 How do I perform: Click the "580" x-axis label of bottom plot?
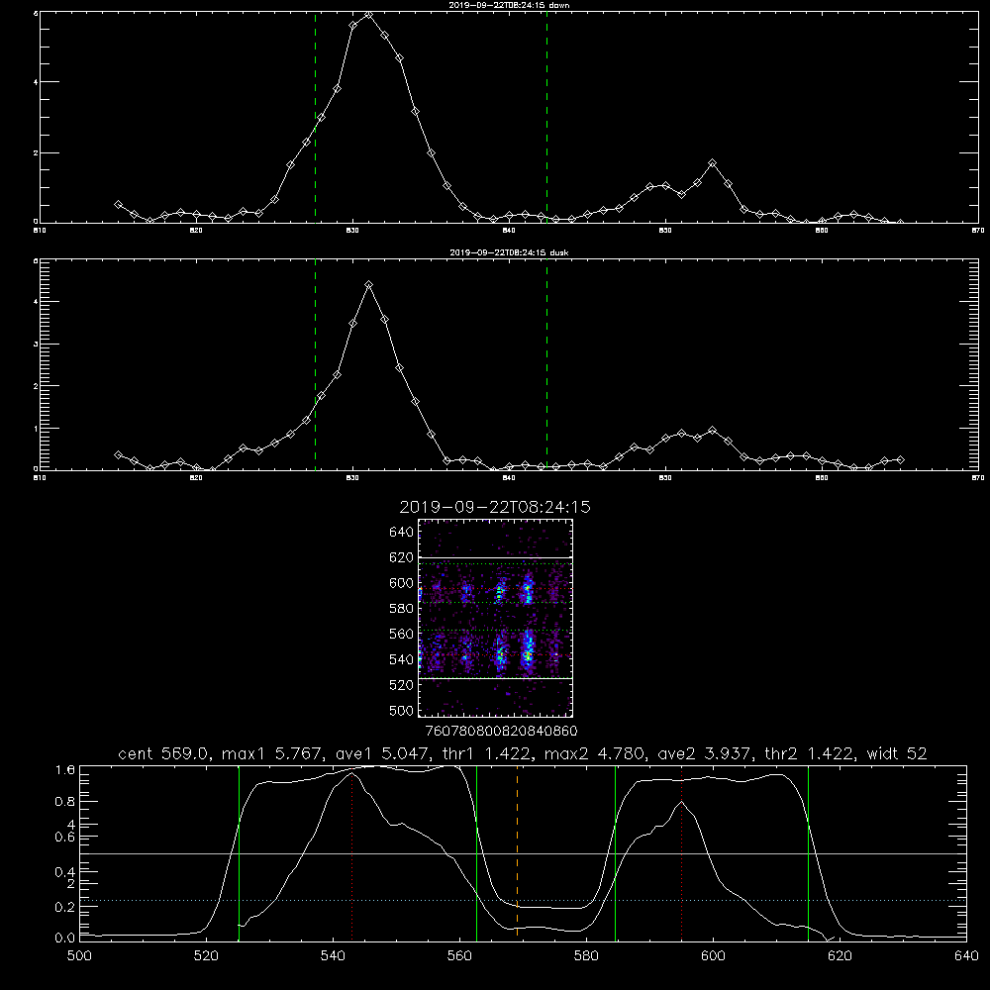(586, 956)
